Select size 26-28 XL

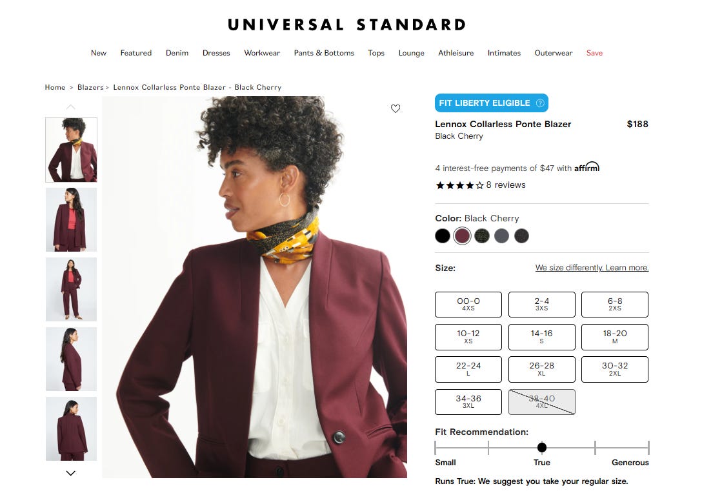coord(541,369)
